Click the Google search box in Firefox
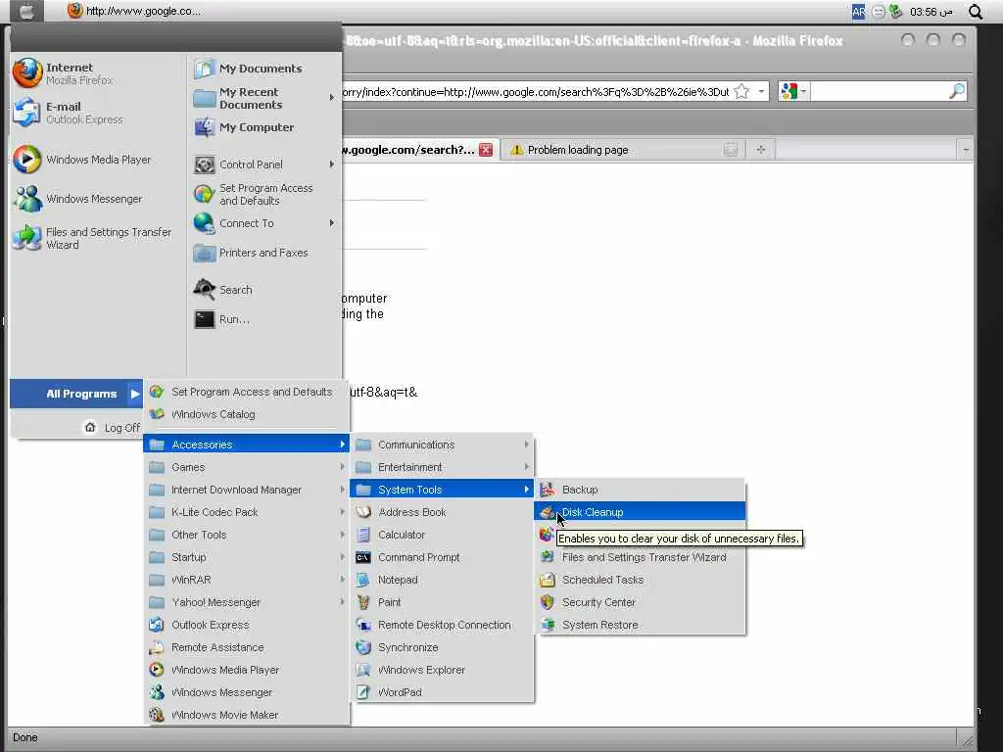The height and width of the screenshot is (752, 1003). (880, 91)
